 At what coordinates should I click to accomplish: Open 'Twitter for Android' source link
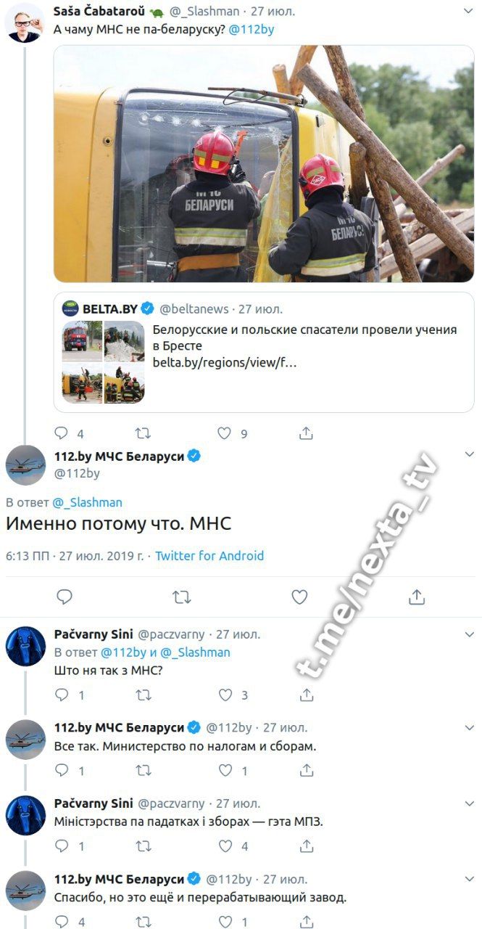[209, 556]
